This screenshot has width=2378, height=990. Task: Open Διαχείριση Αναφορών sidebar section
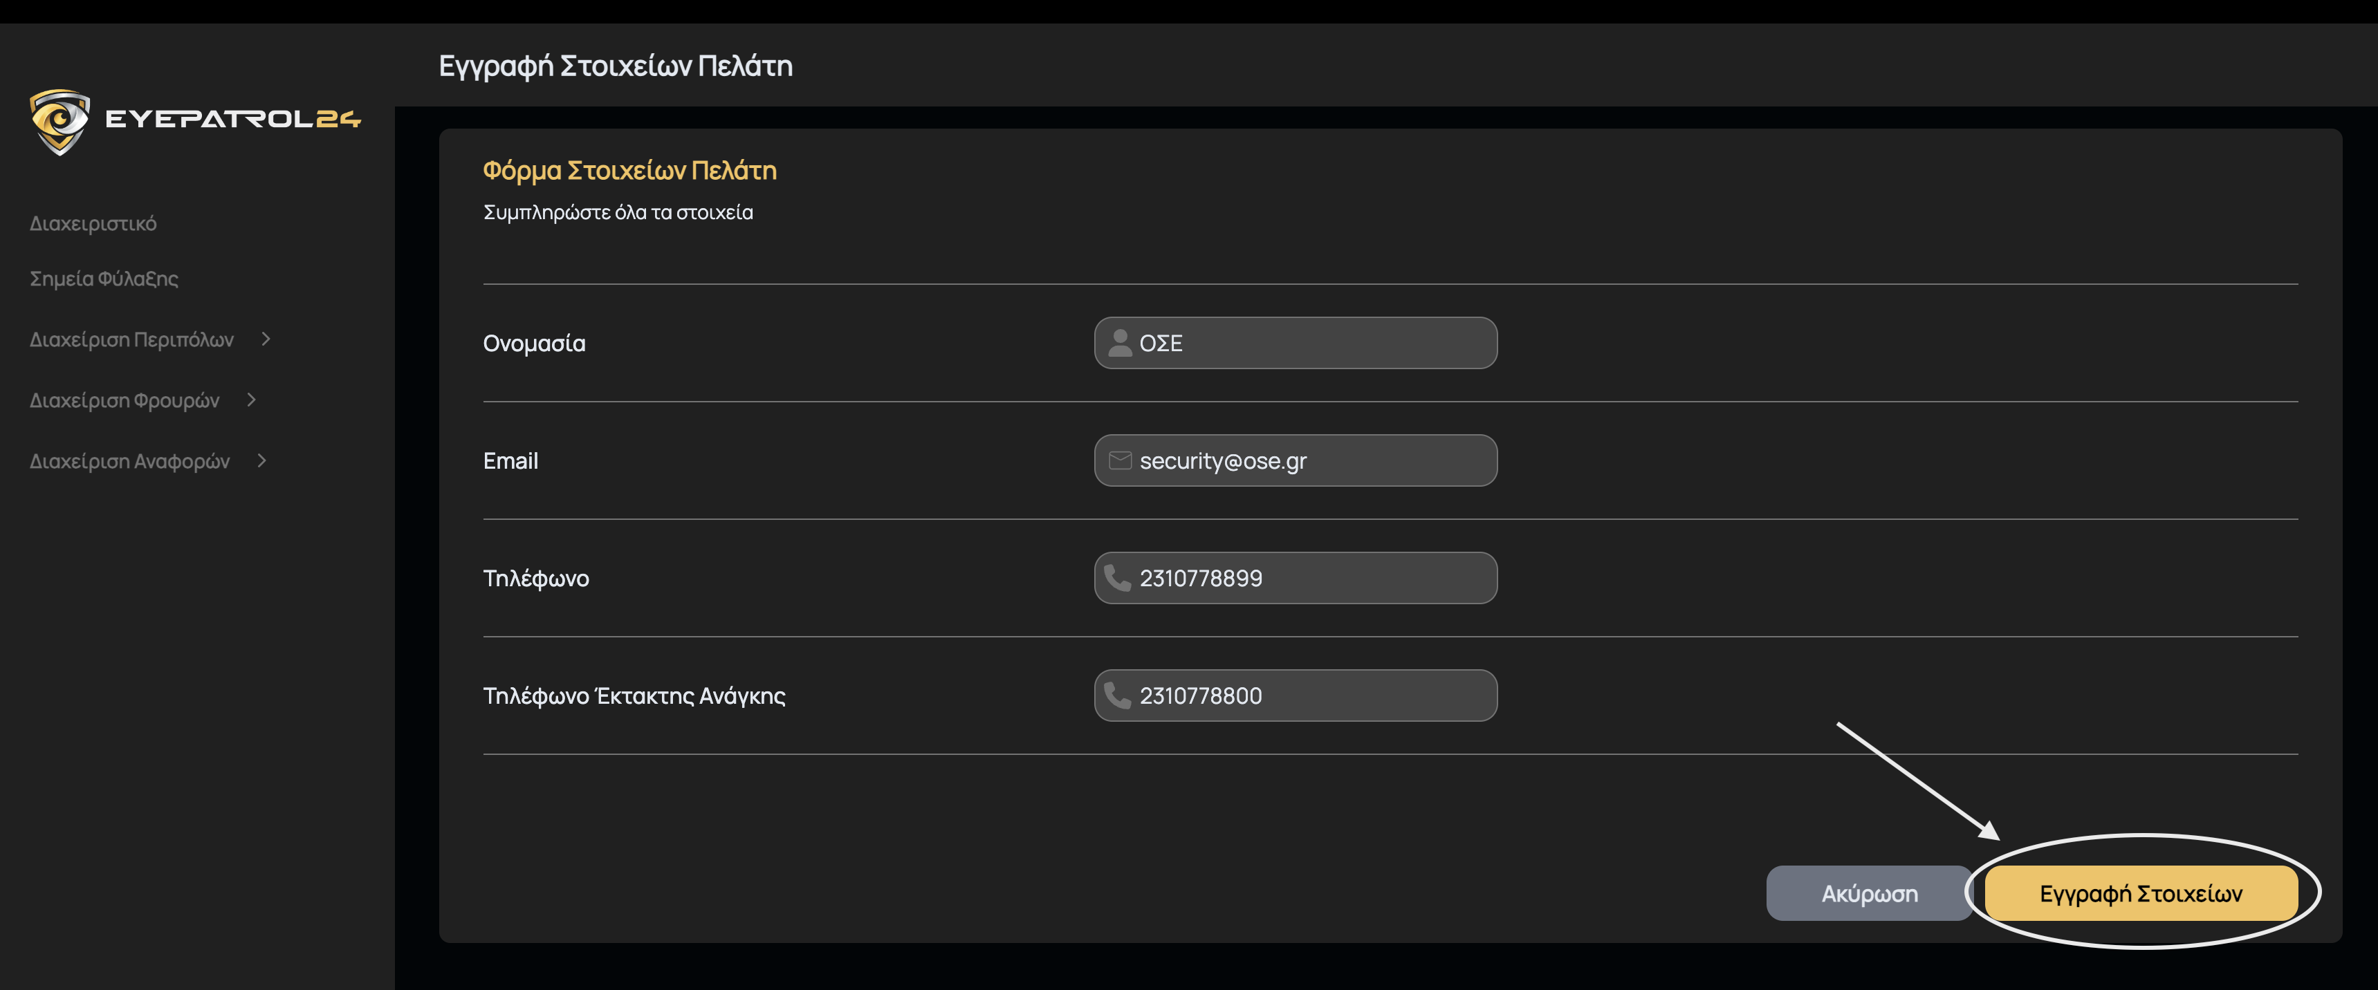(x=130, y=461)
